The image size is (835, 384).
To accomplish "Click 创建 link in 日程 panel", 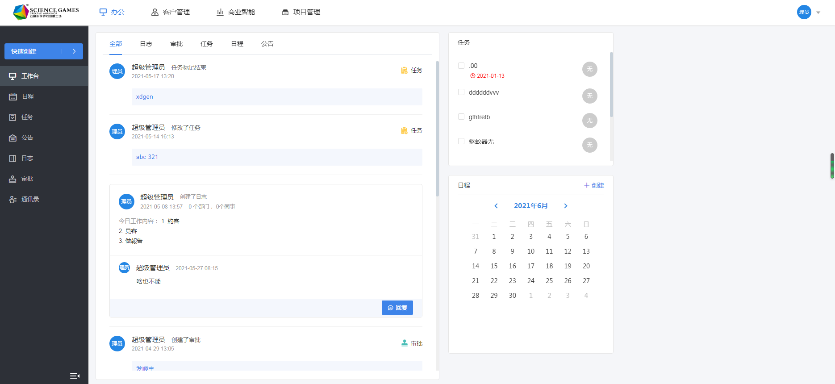I will pos(594,185).
